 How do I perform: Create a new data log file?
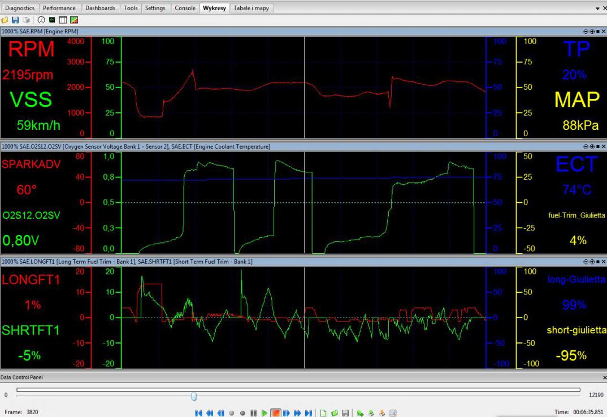coord(323,412)
